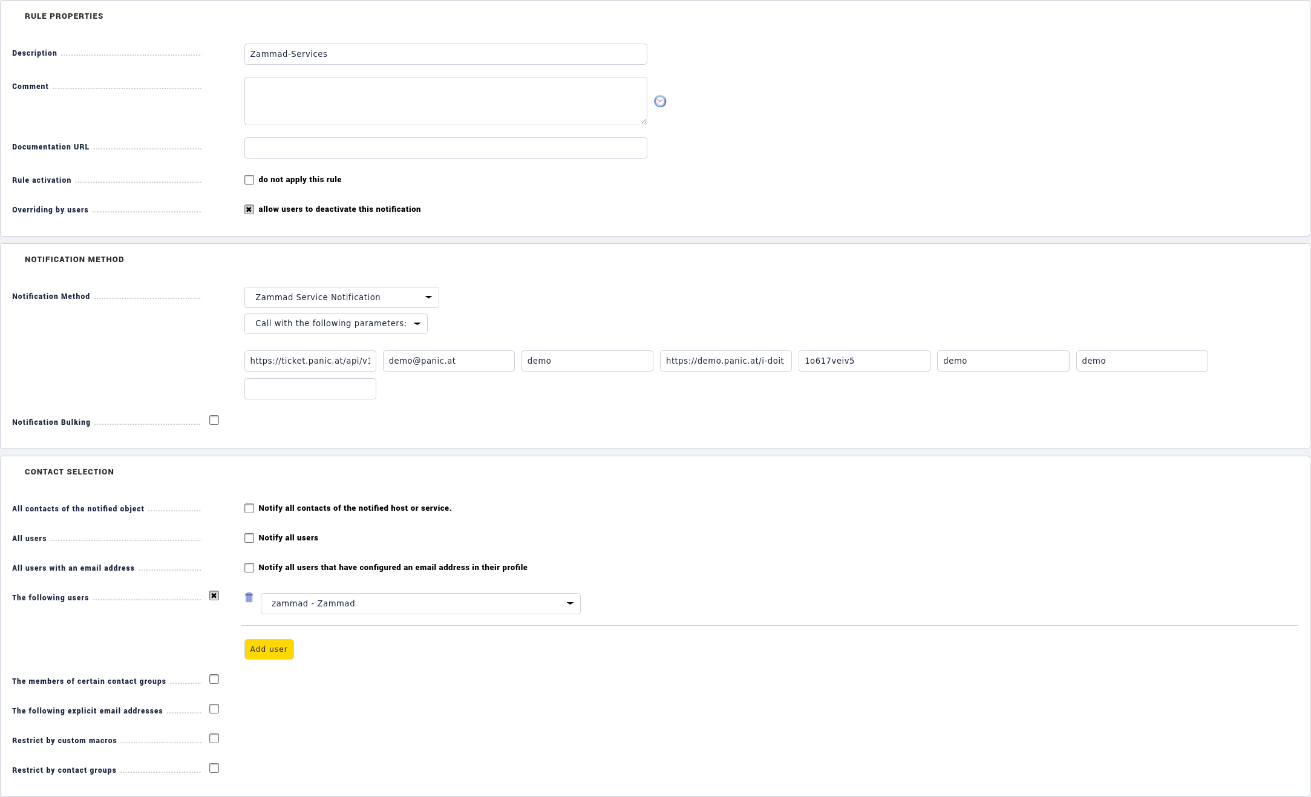Edit the Description field 'Zammad-Services'
Screen dimensions: 1311x797
[x=446, y=54]
